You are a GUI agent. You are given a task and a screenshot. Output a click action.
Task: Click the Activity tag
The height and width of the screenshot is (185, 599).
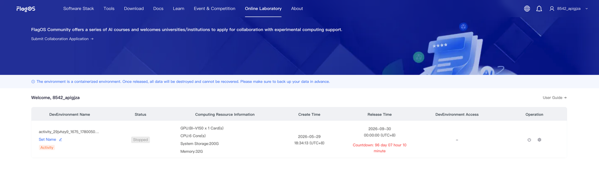pyautogui.click(x=47, y=147)
